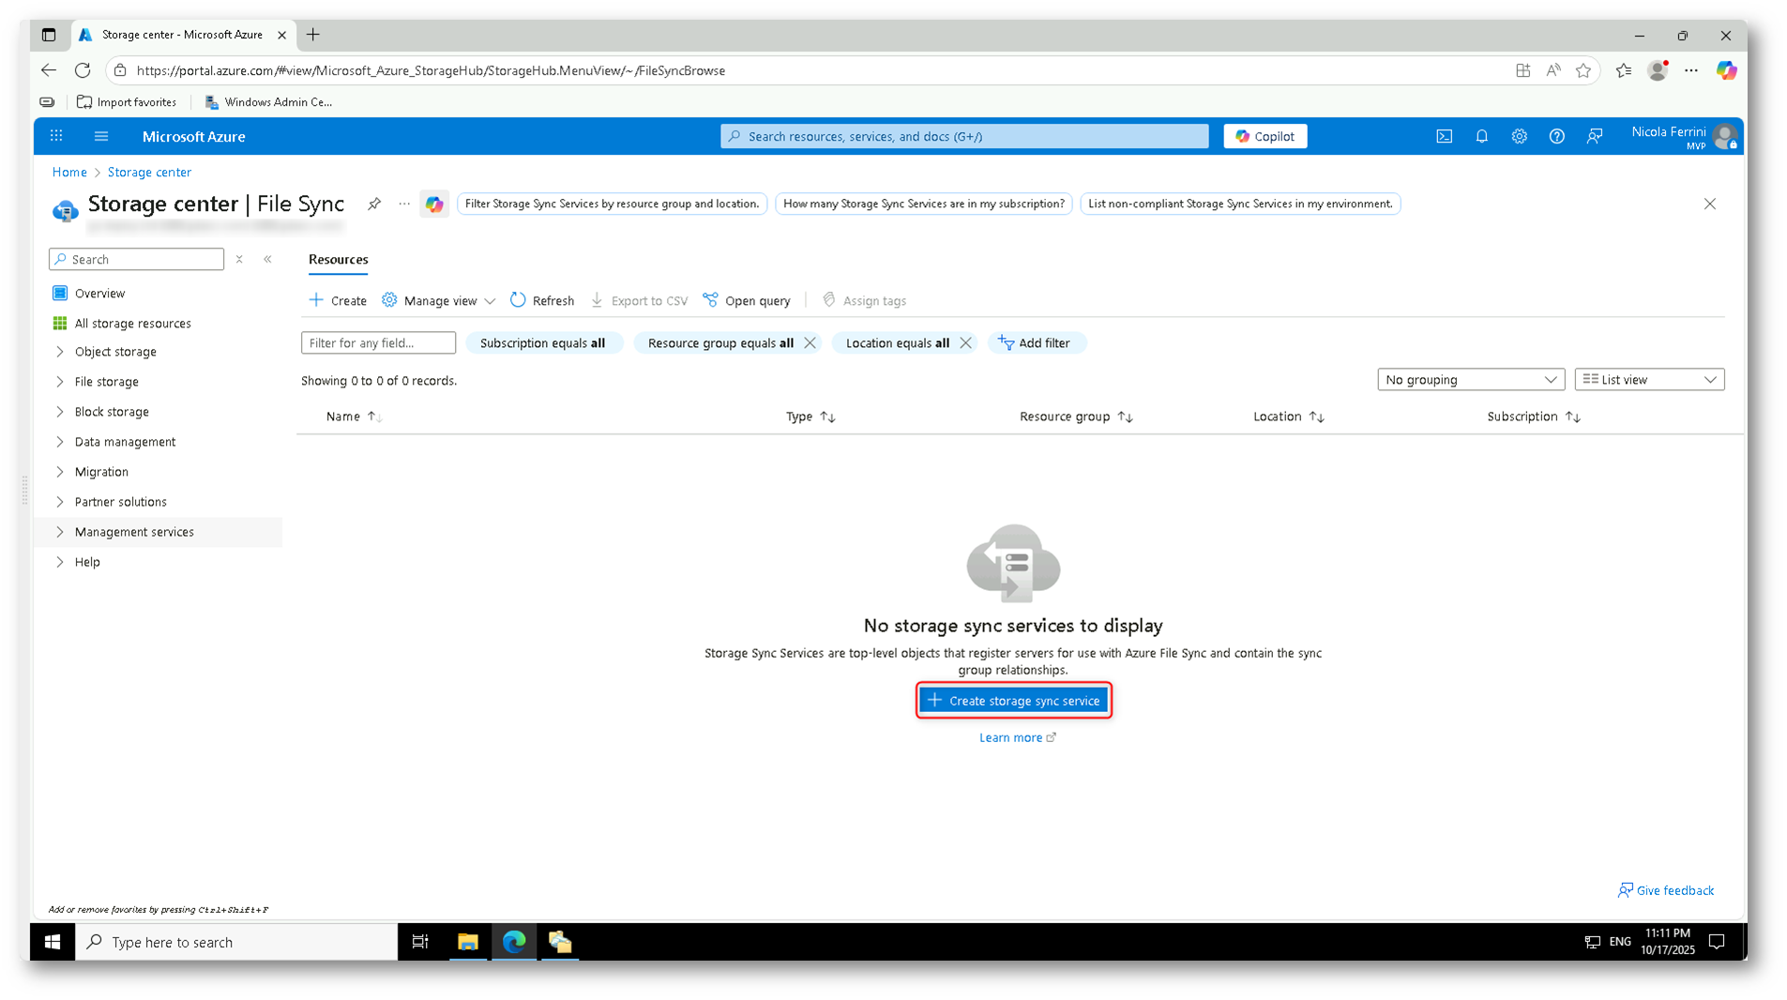Click the header feedback icon
Image resolution: width=1787 pixels, height=1000 pixels.
(x=1594, y=136)
